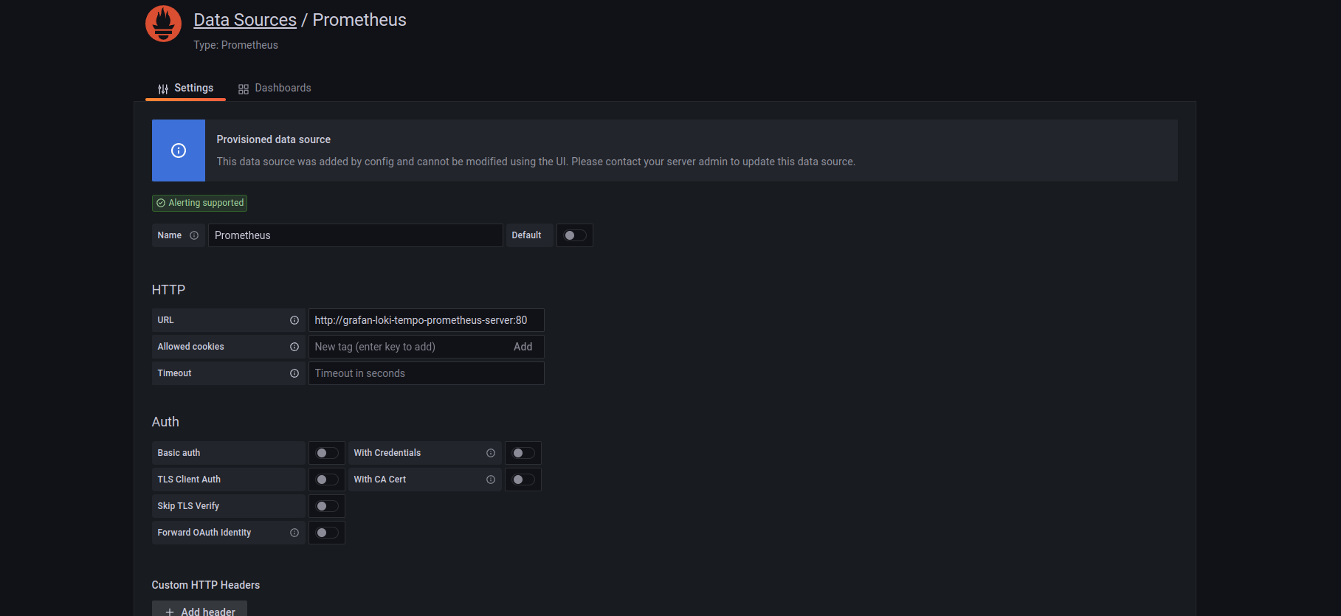Toggle the With Credentials switch
The width and height of the screenshot is (1341, 616).
point(523,453)
